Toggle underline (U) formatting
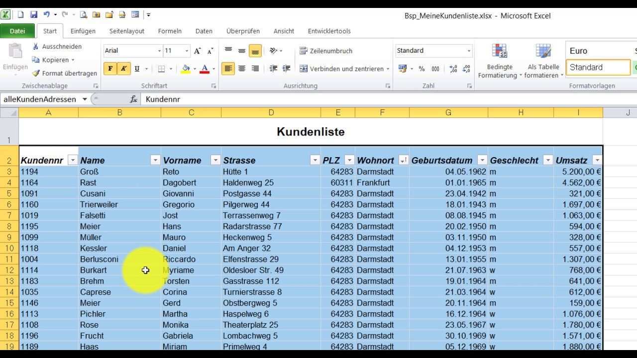The width and height of the screenshot is (637, 358). coord(137,69)
